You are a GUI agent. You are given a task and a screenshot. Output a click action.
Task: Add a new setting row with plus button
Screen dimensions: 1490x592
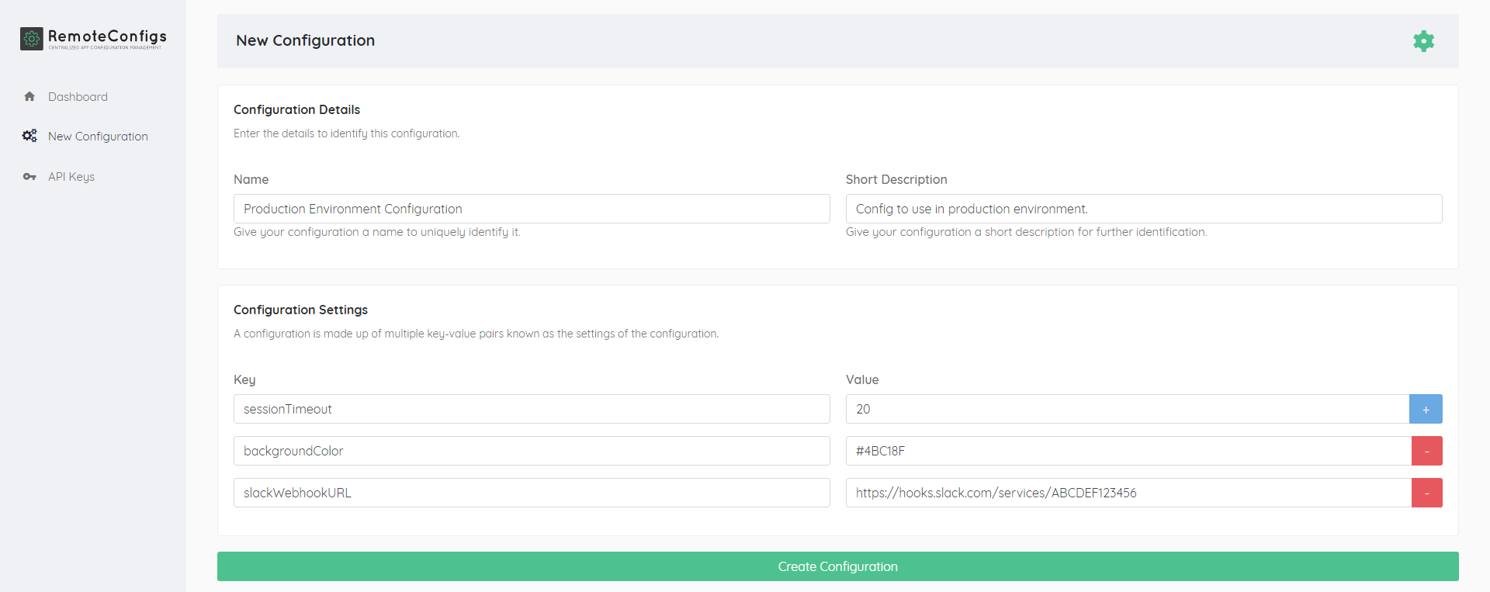[x=1426, y=409]
